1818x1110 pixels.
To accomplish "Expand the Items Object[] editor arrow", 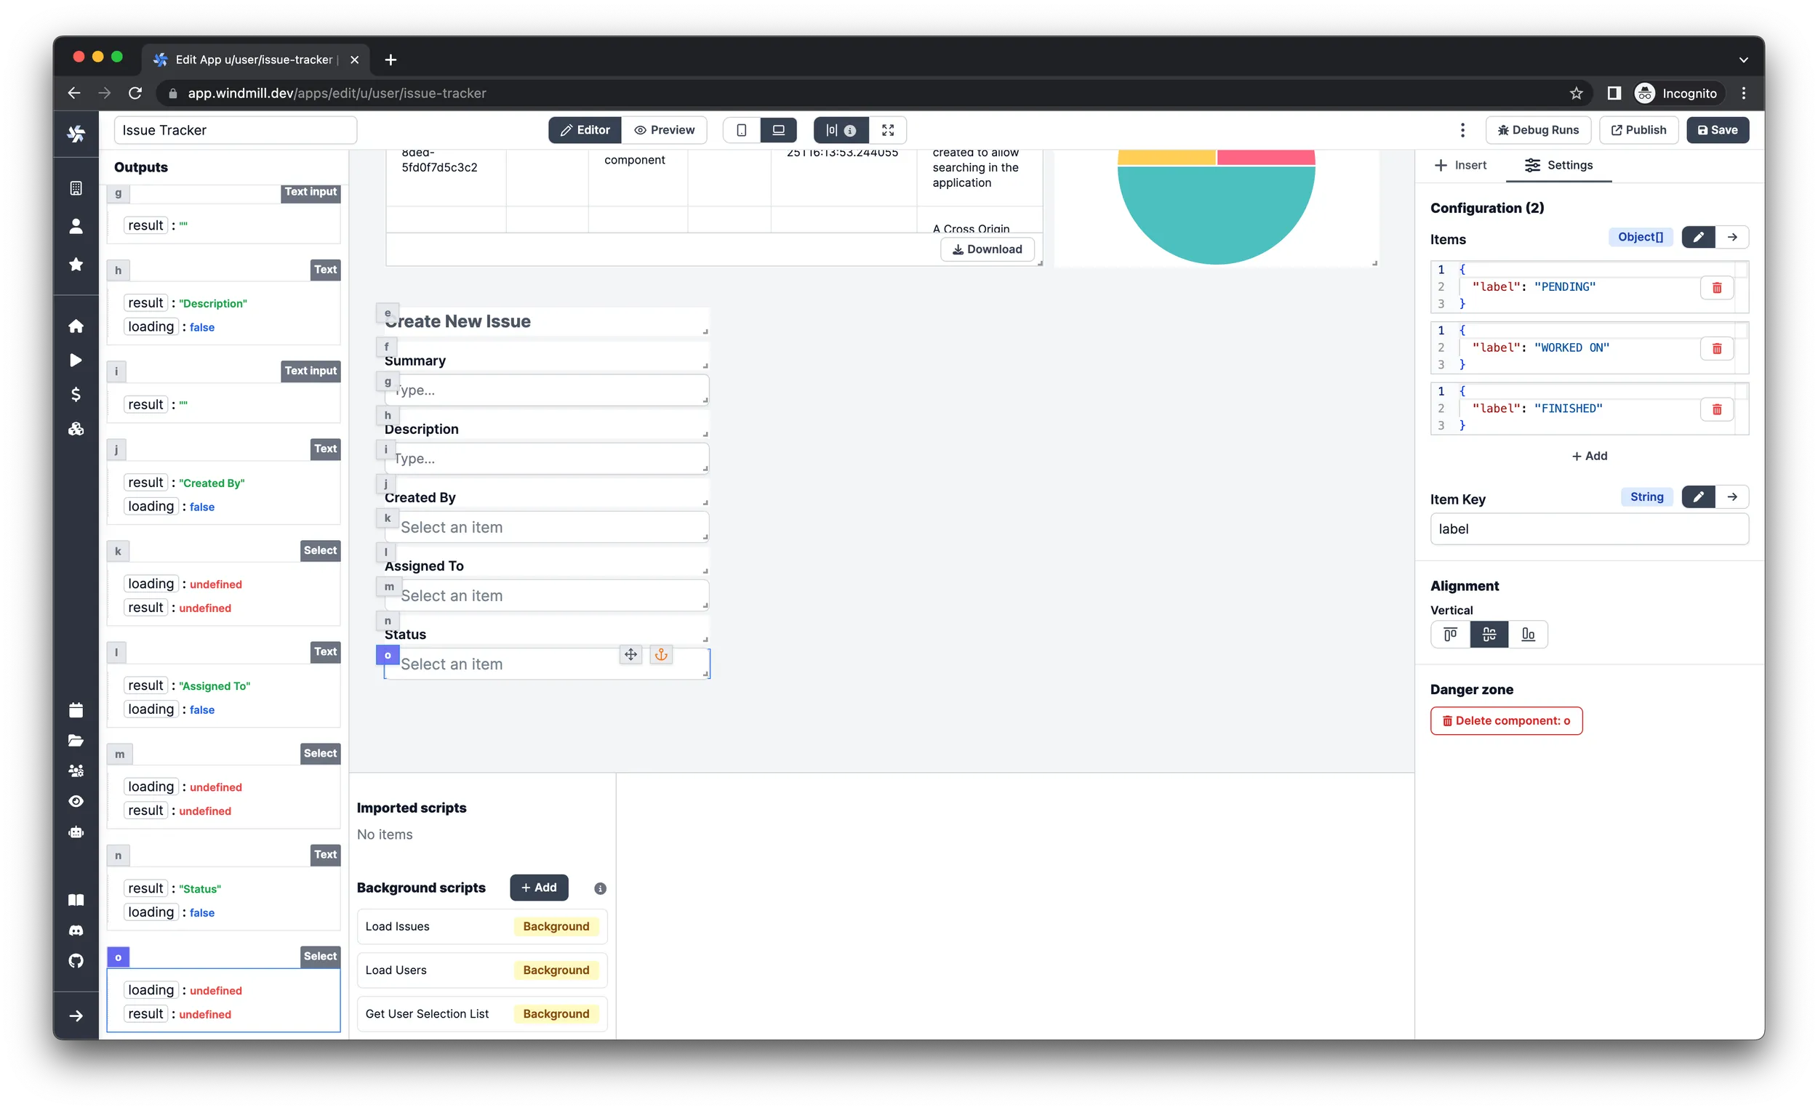I will tap(1733, 237).
